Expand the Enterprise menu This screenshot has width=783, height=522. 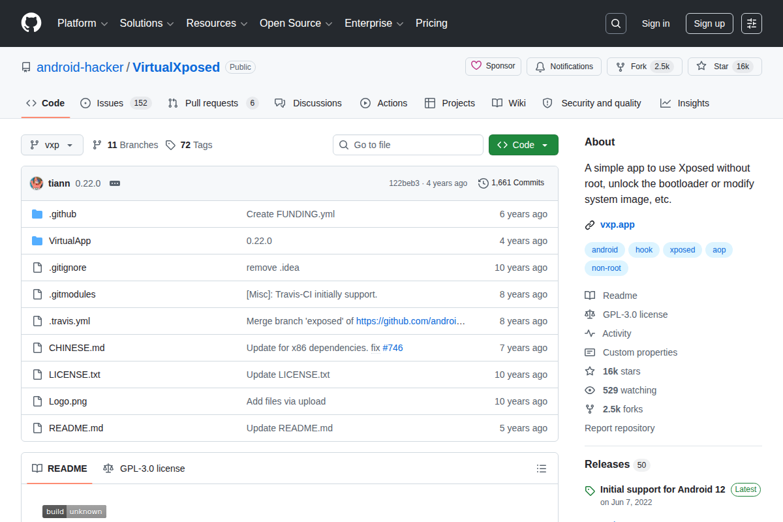374,23
